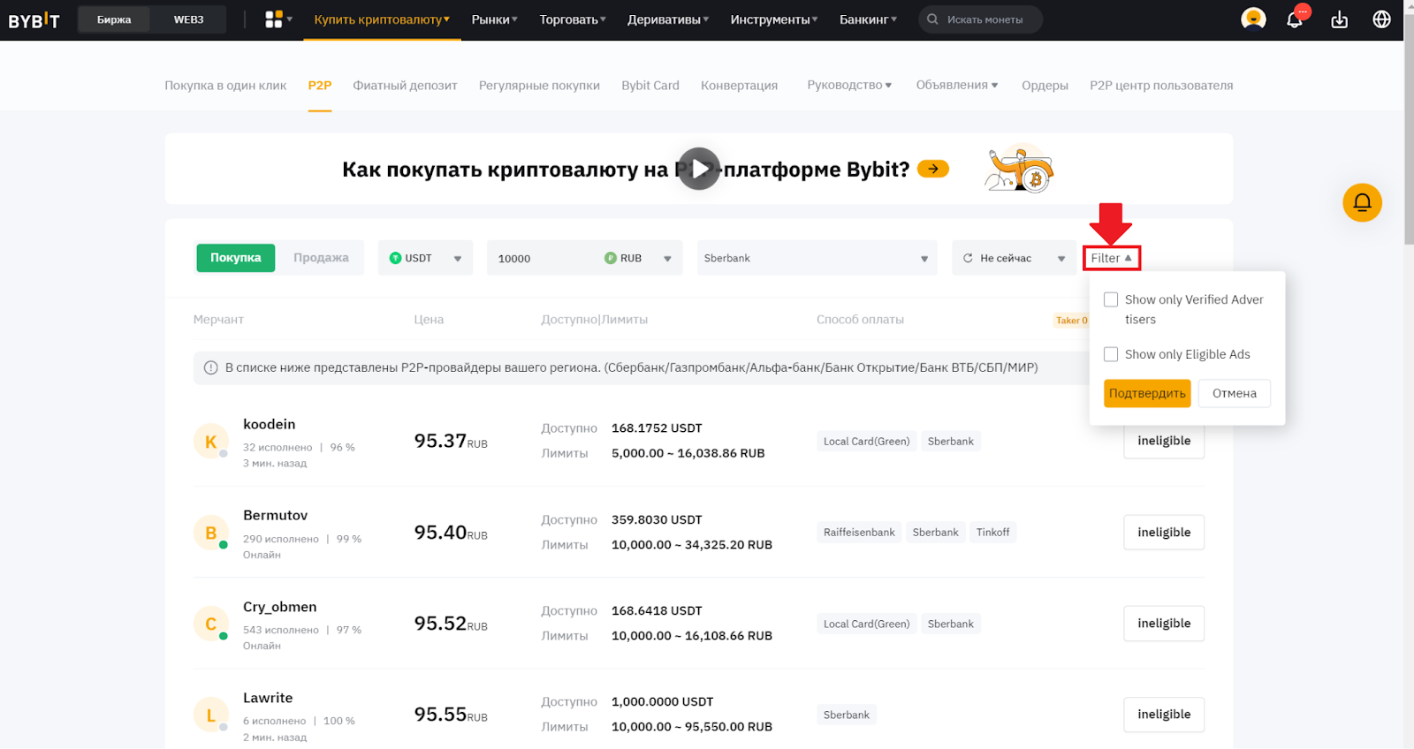Screen dimensions: 1414x749
Task: Open the language globe icon
Action: [x=1382, y=19]
